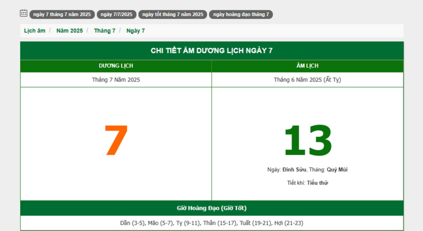The image size is (423, 231).
Task: Click the 'Hợi (21-23)' hour entry
Action: (x=289, y=223)
